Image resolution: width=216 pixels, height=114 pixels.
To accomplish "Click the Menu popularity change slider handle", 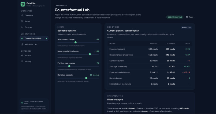I will 90,54.
